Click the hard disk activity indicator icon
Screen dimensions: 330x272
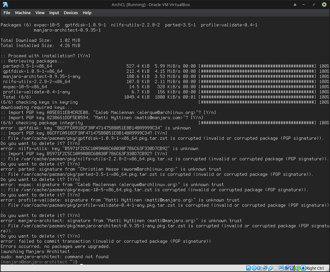point(248,268)
